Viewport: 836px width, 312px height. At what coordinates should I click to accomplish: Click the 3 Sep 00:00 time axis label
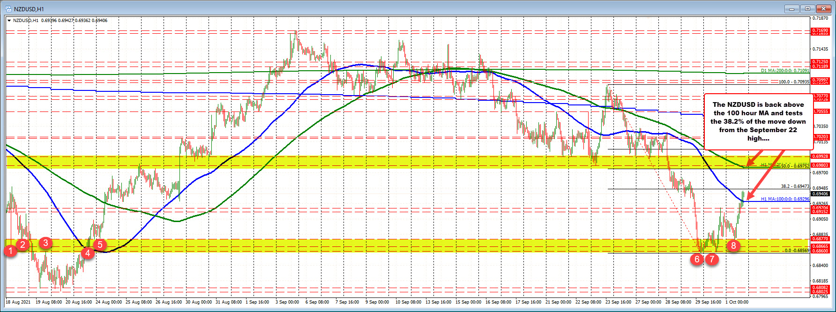pos(287,302)
